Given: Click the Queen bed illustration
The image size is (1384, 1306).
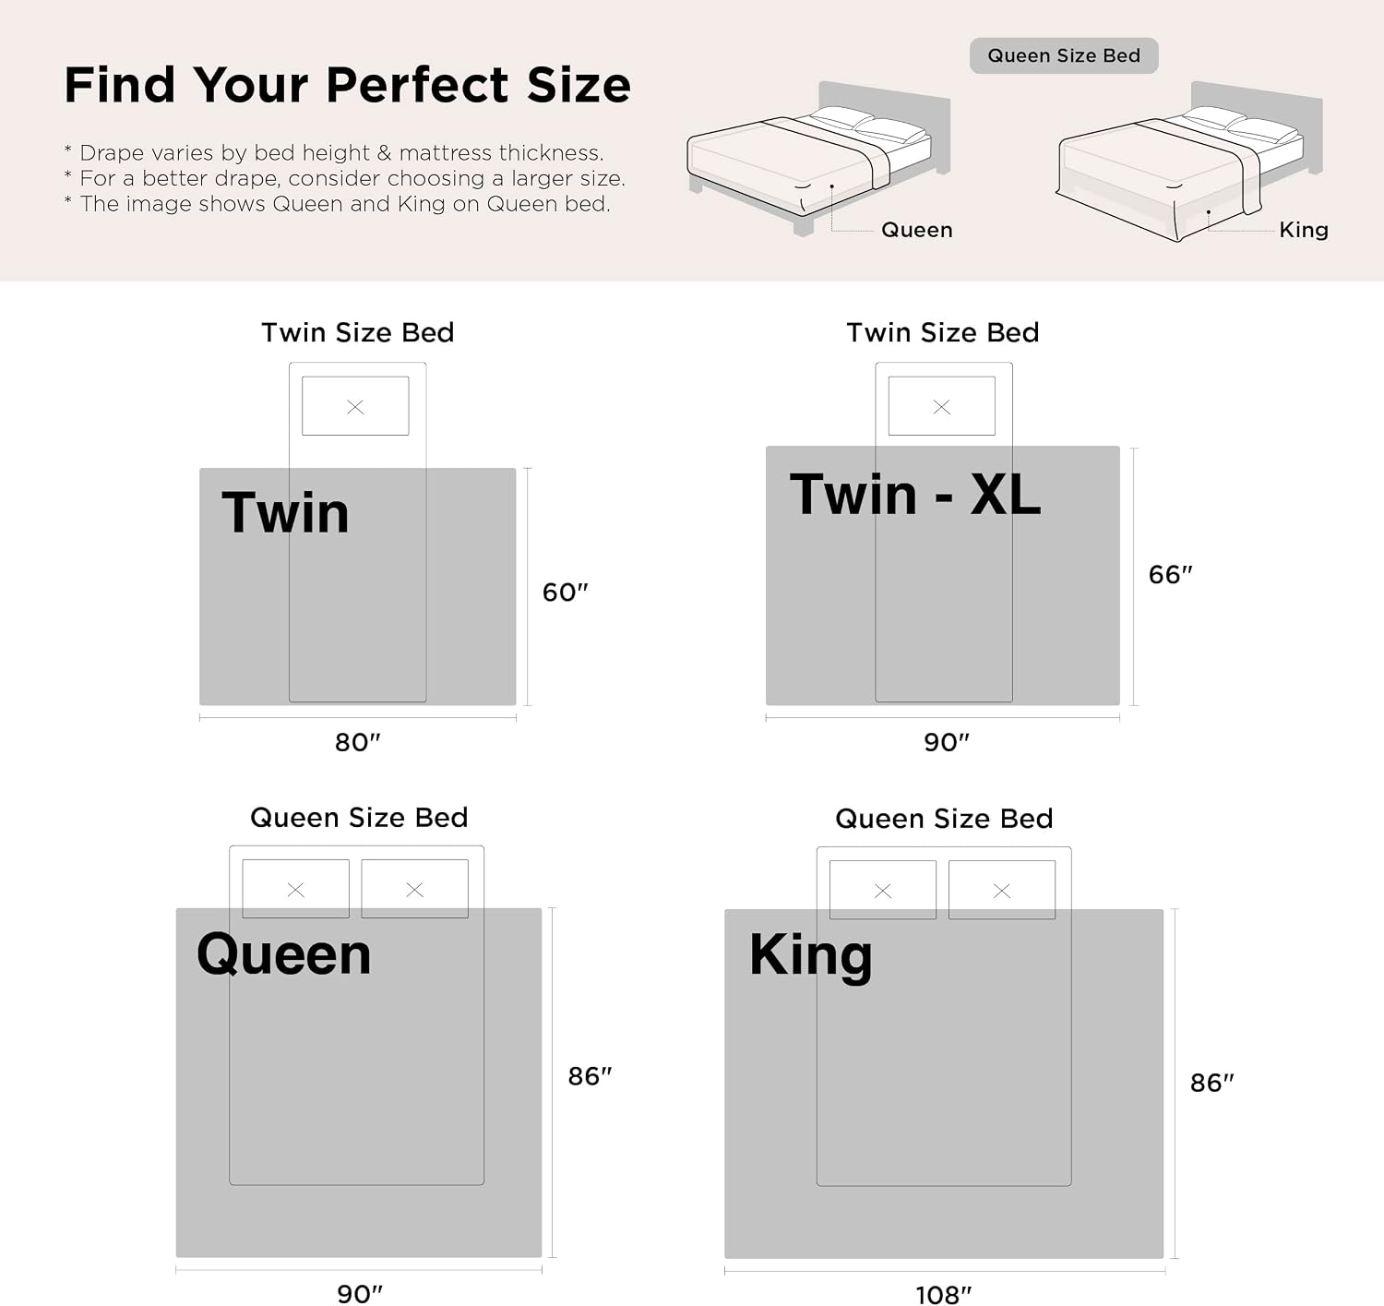Looking at the screenshot, I should [818, 159].
